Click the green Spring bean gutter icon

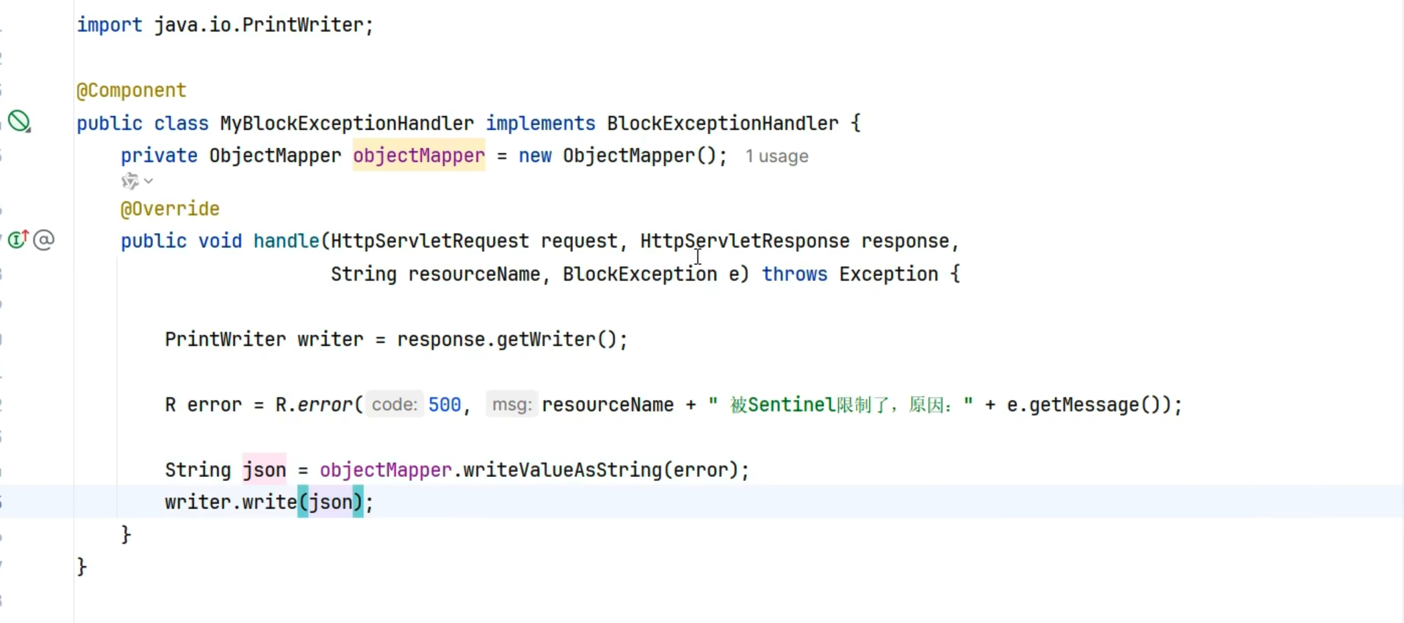pos(19,121)
